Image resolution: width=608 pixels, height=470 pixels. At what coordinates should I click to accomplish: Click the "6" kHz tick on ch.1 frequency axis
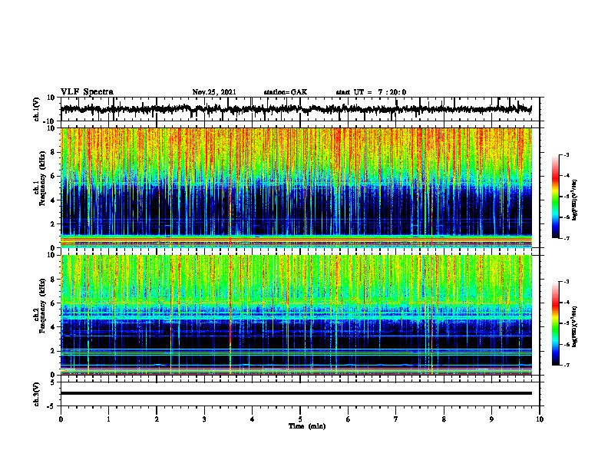(x=54, y=176)
